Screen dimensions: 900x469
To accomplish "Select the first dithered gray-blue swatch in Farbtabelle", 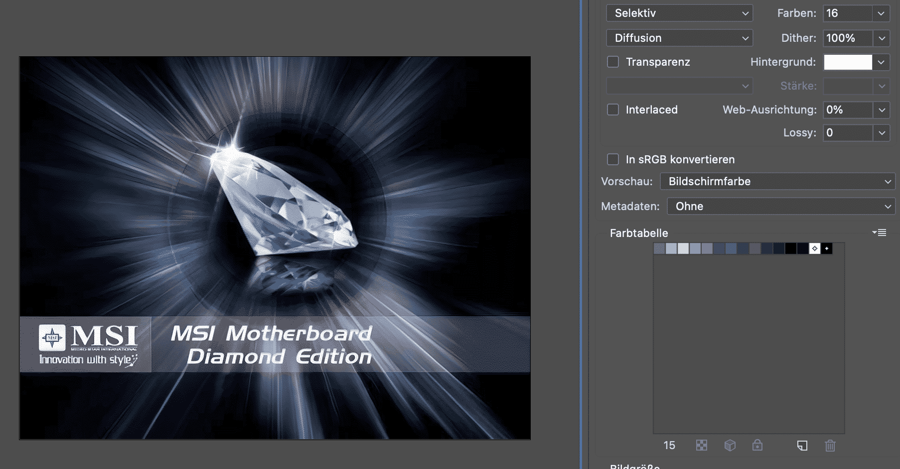I will click(x=659, y=248).
